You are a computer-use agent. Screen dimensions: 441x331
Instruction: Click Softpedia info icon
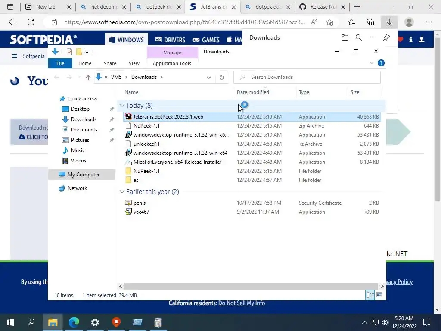point(410,39)
